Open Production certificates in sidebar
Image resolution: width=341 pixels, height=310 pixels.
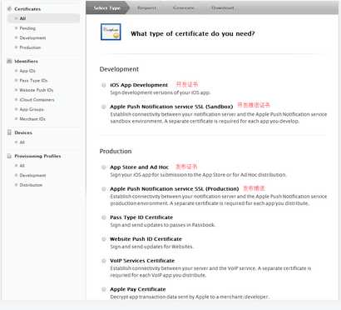click(30, 47)
